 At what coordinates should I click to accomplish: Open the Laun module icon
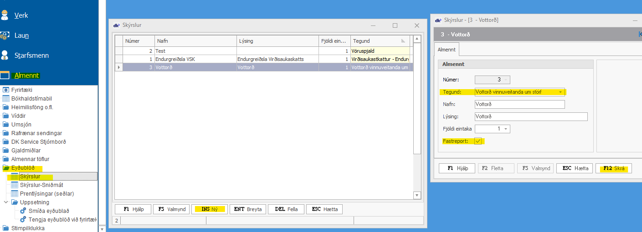[5, 35]
